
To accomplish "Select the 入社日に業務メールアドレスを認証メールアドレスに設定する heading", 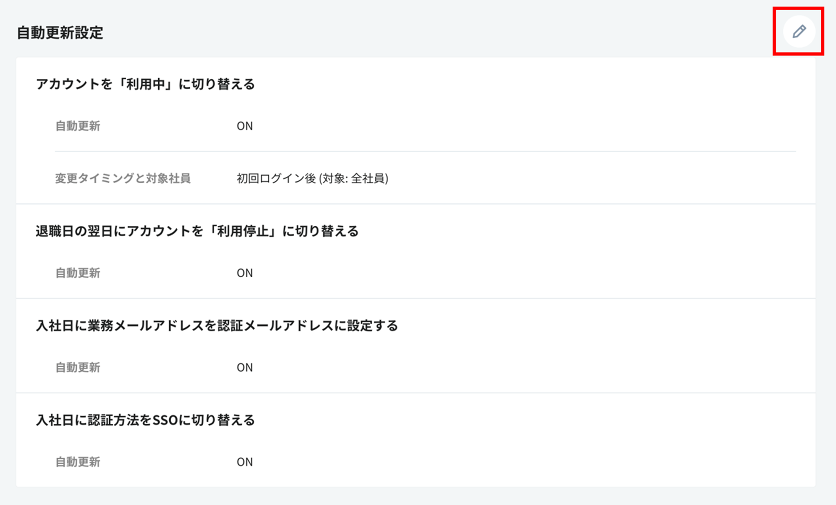I will [x=217, y=325].
